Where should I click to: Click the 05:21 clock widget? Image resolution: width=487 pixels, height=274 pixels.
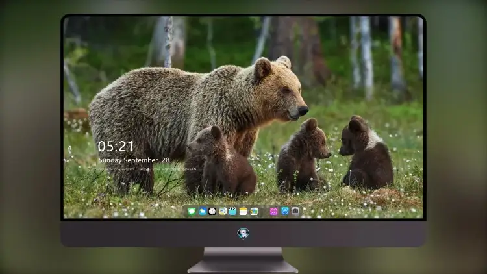click(116, 146)
